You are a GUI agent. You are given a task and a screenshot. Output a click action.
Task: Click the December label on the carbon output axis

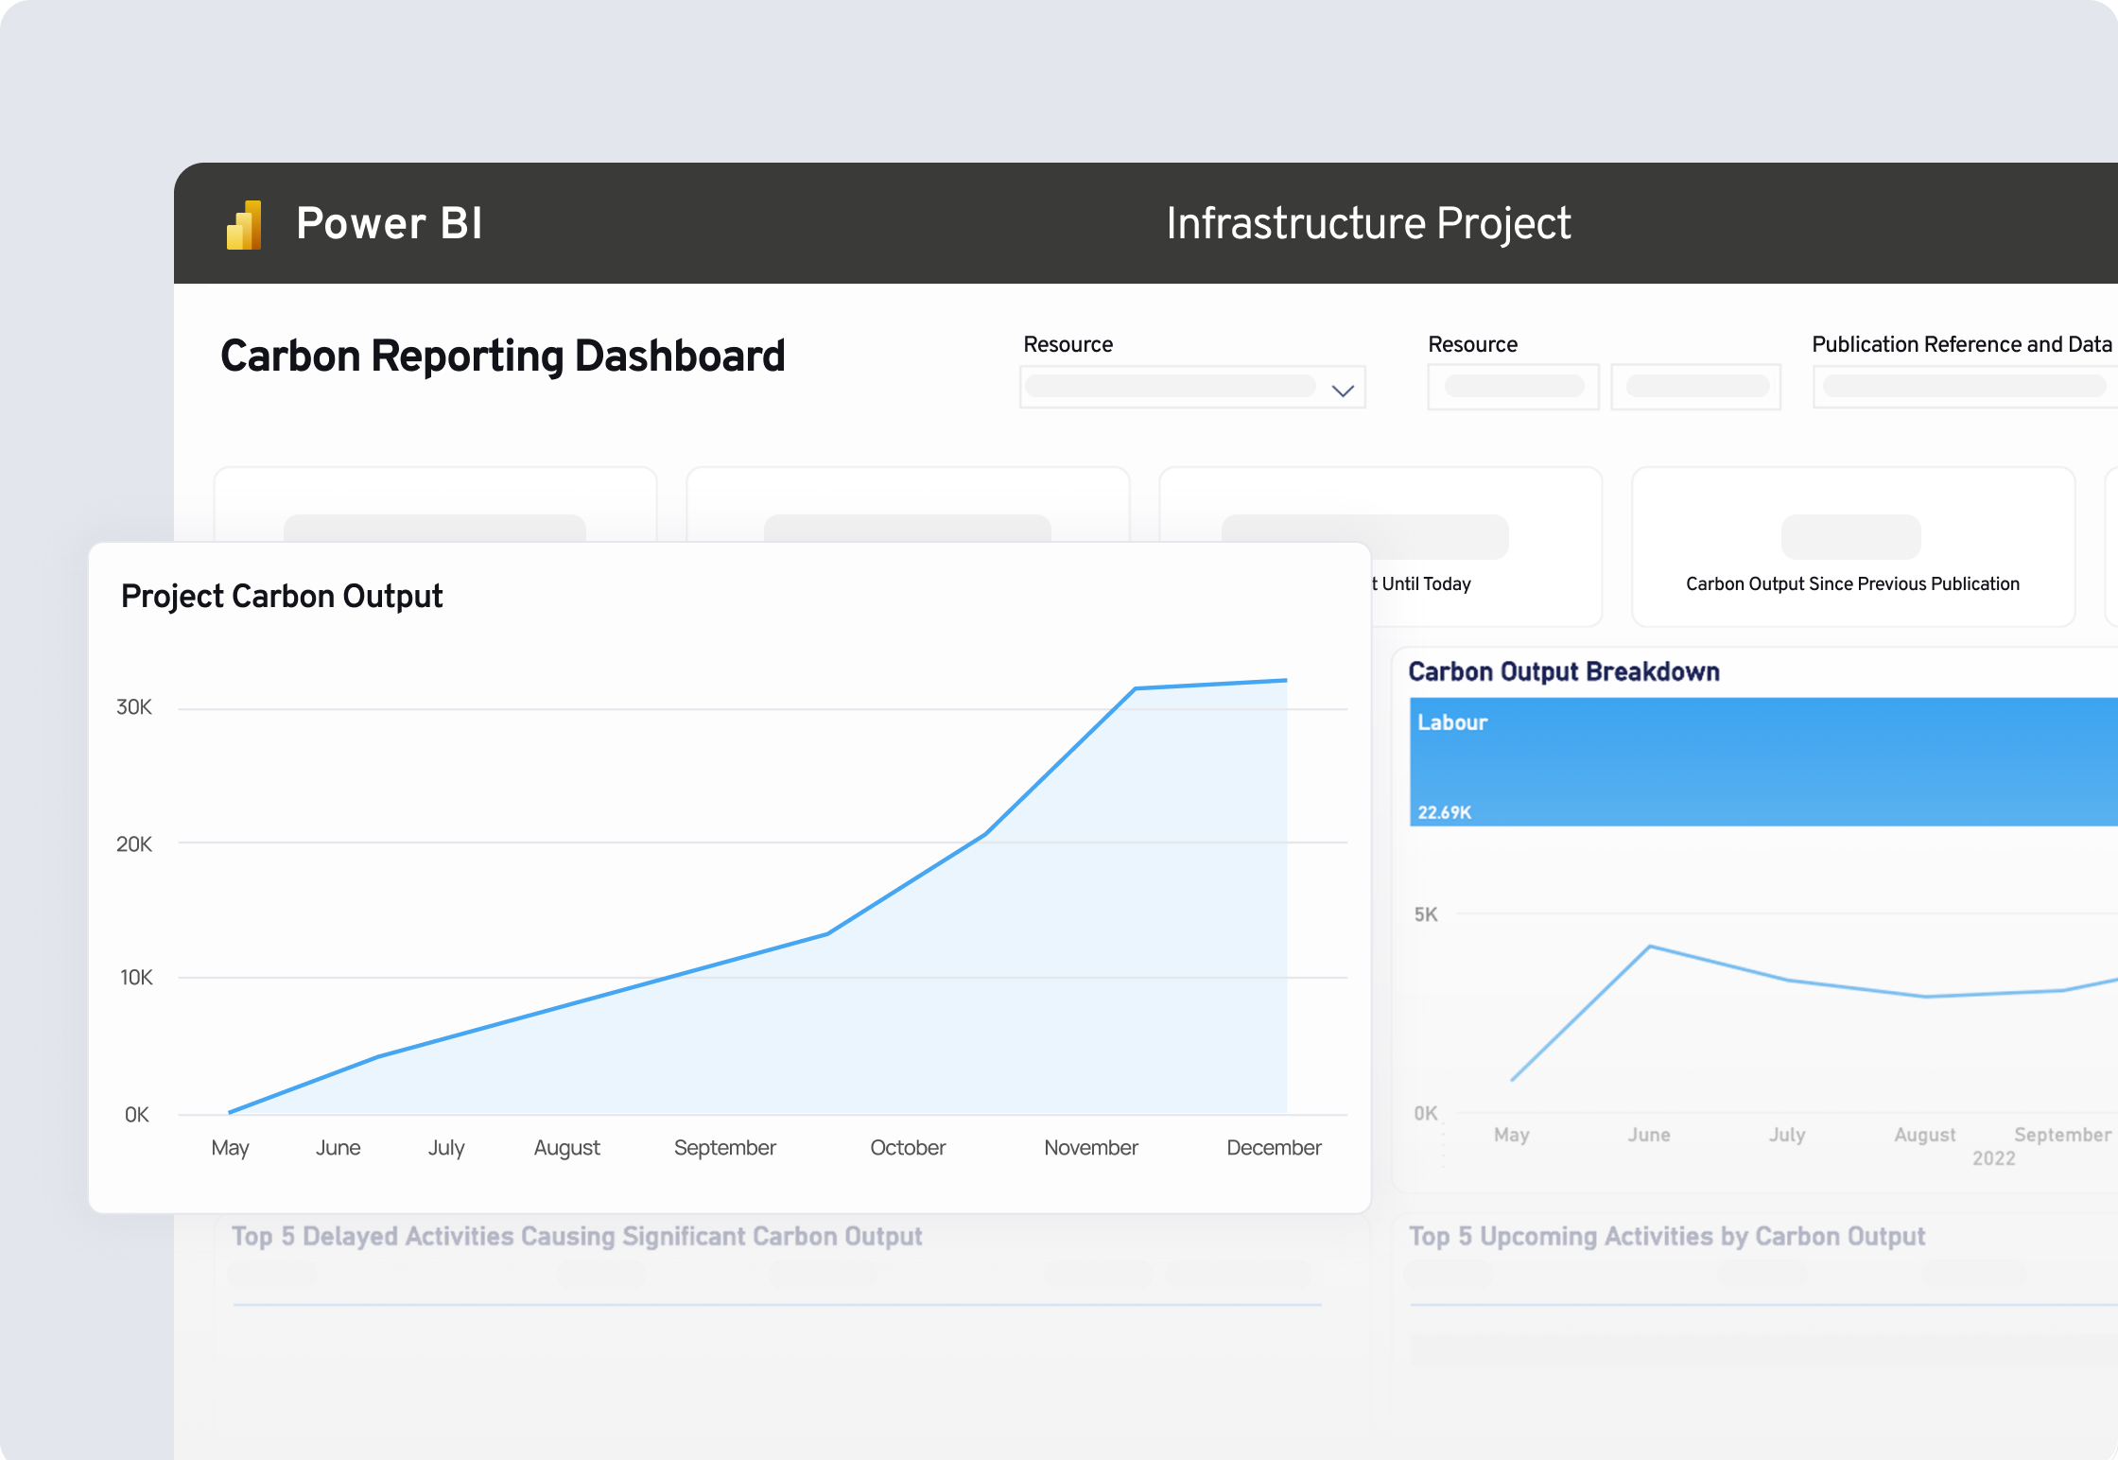(1274, 1148)
